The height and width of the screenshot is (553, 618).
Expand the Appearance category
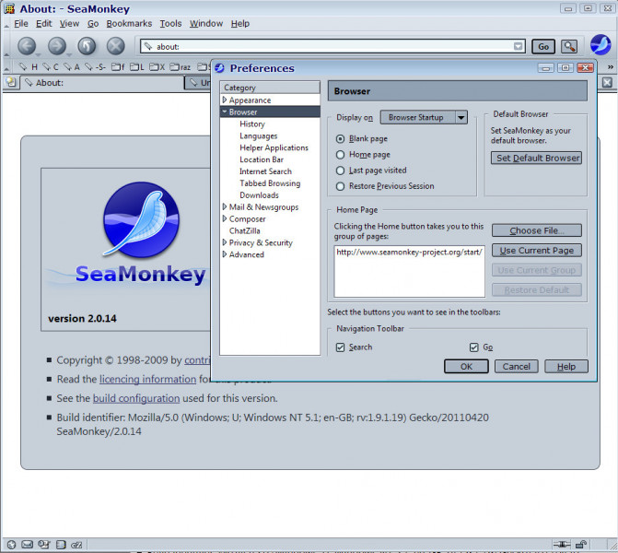[224, 100]
